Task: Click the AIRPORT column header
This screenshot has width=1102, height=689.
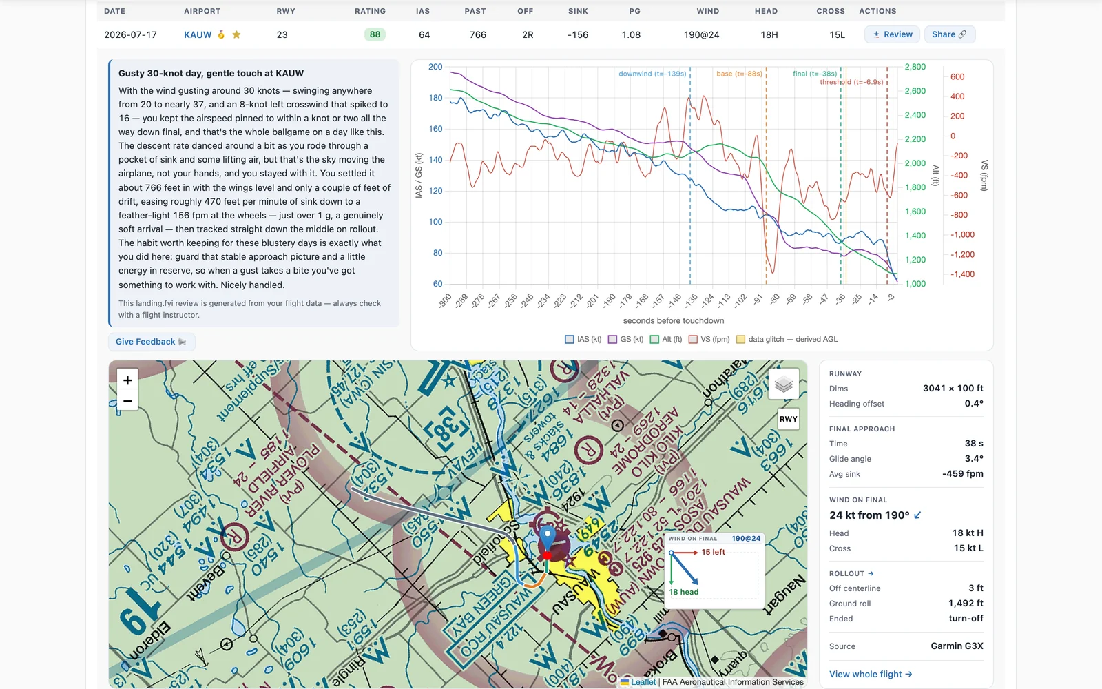Action: pos(202,11)
